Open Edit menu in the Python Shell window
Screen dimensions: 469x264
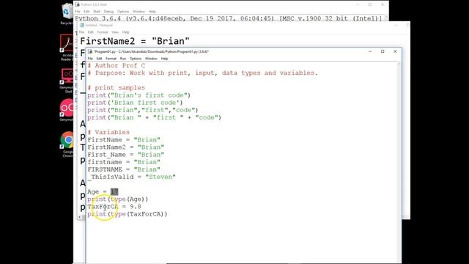[x=86, y=12]
